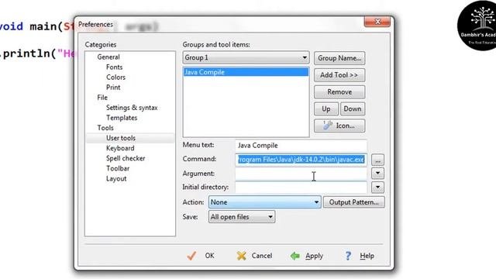Open Settings & syntax category
The height and width of the screenshot is (279, 496).
click(132, 108)
